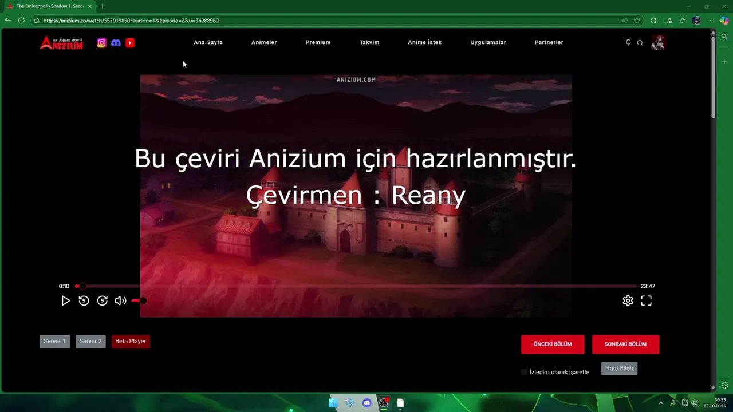The height and width of the screenshot is (412, 733).
Task: Adjust the volume slider
Action: pyautogui.click(x=139, y=301)
